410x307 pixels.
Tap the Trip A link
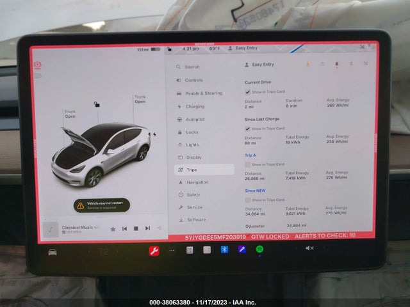[250, 155]
